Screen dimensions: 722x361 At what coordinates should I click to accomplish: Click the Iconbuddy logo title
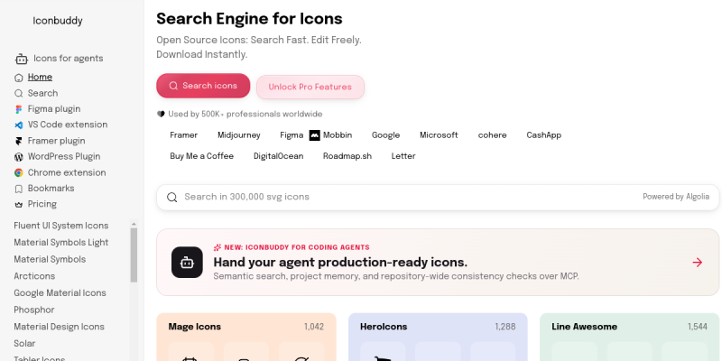click(x=58, y=21)
